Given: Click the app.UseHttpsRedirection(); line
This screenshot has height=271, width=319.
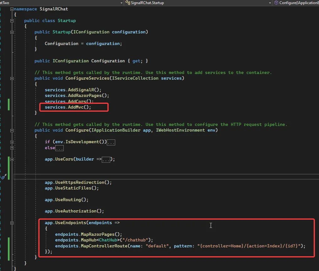Looking at the screenshot, I should tap(78, 183).
